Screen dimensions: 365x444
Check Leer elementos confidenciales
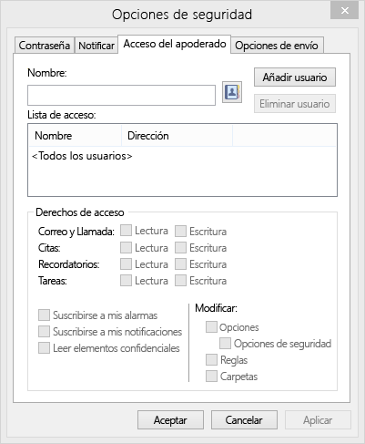pos(44,348)
